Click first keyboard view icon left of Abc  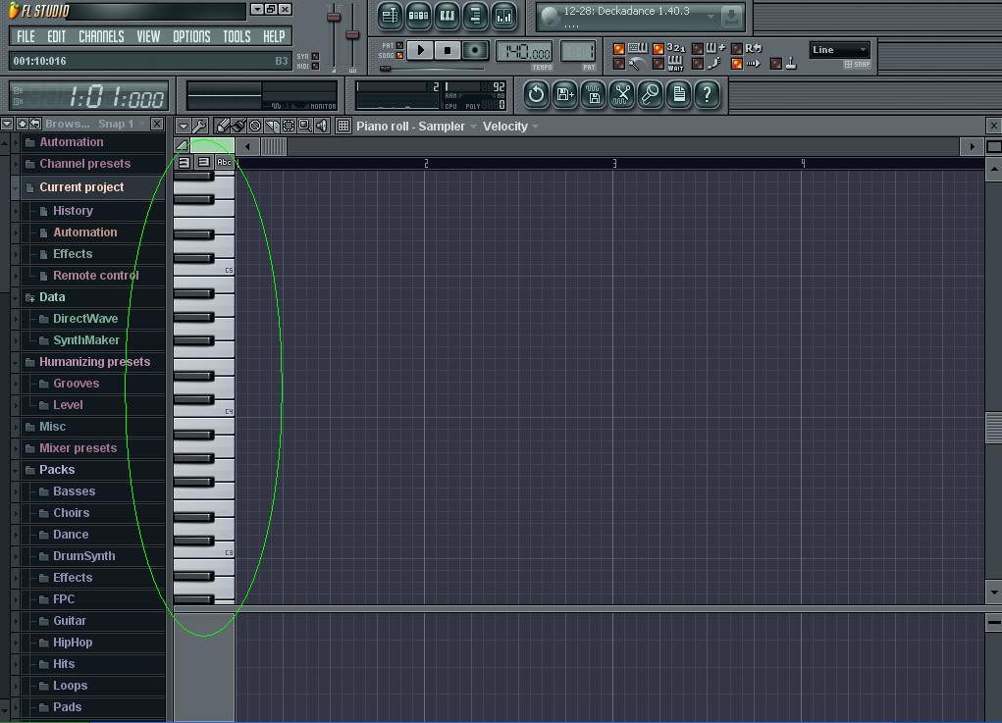tap(185, 162)
